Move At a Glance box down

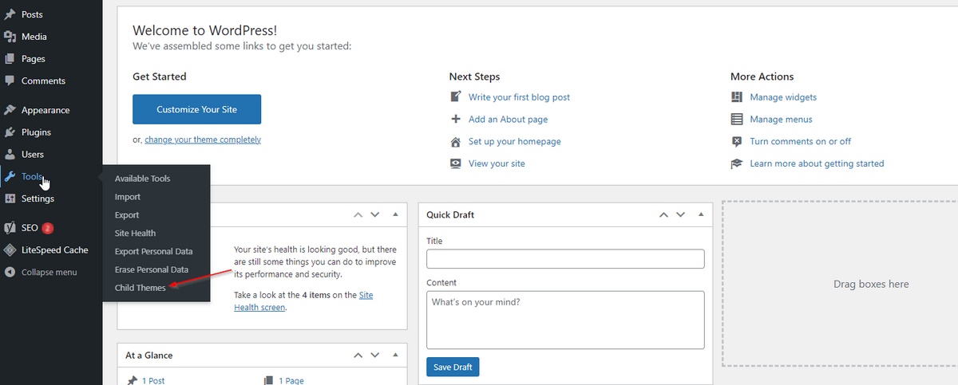pyautogui.click(x=376, y=355)
